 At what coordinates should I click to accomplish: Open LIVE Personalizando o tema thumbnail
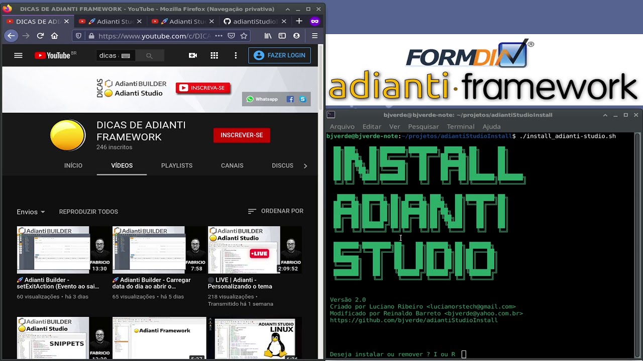click(x=255, y=250)
